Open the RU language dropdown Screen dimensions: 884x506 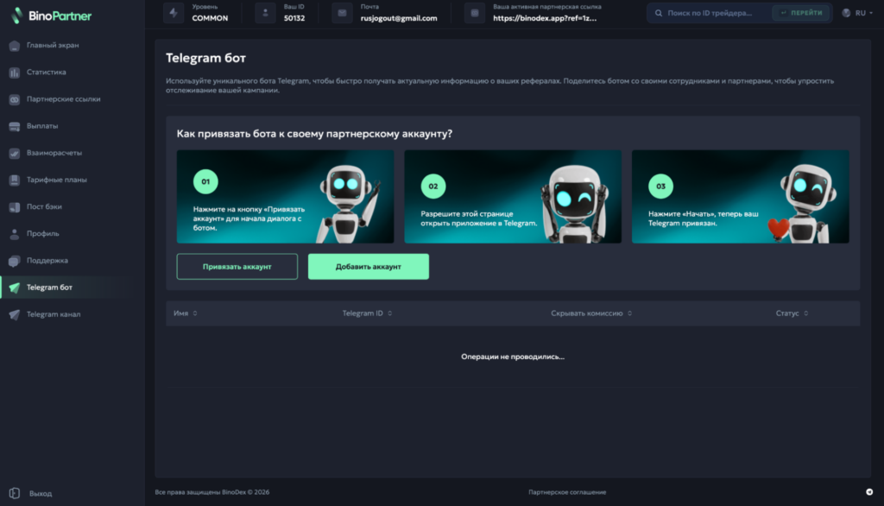coord(857,13)
